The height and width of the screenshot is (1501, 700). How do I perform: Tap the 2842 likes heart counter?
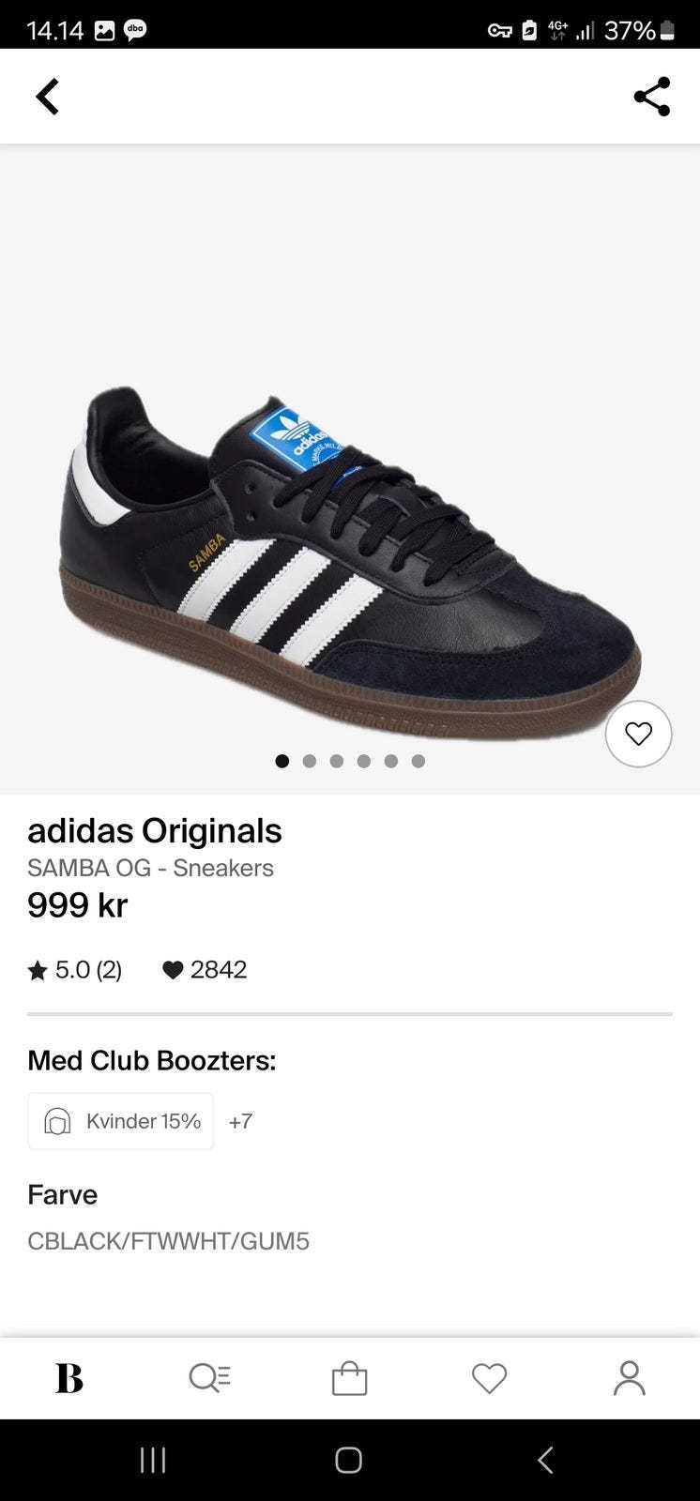click(205, 969)
